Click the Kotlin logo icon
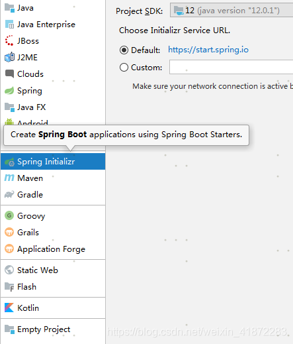Image resolution: width=293 pixels, height=344 pixels. (9, 308)
